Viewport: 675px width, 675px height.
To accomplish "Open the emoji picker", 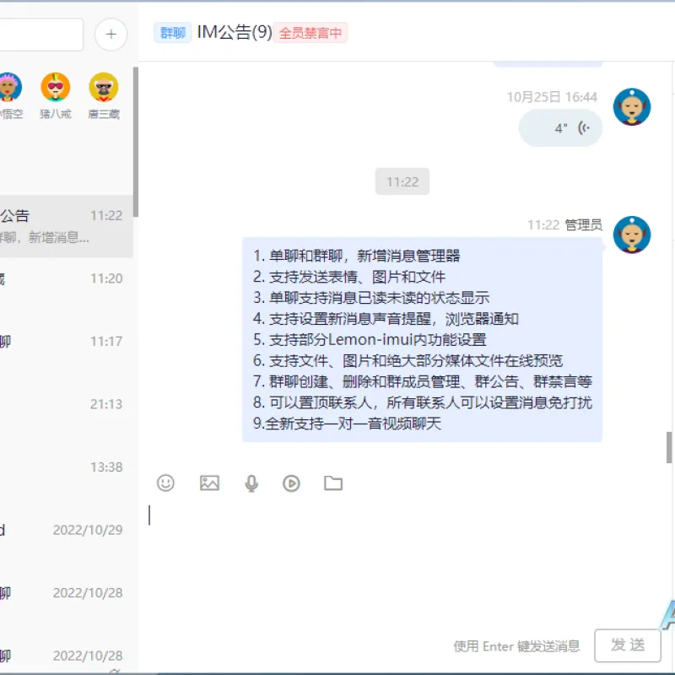I will click(165, 483).
